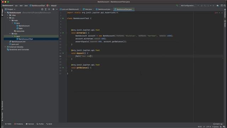Open the Terminal tool window

pos(30,124)
